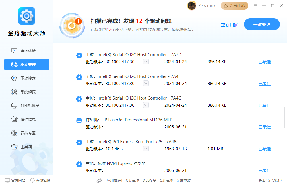
Task: View the 硬件信息 section
Action: (26, 119)
